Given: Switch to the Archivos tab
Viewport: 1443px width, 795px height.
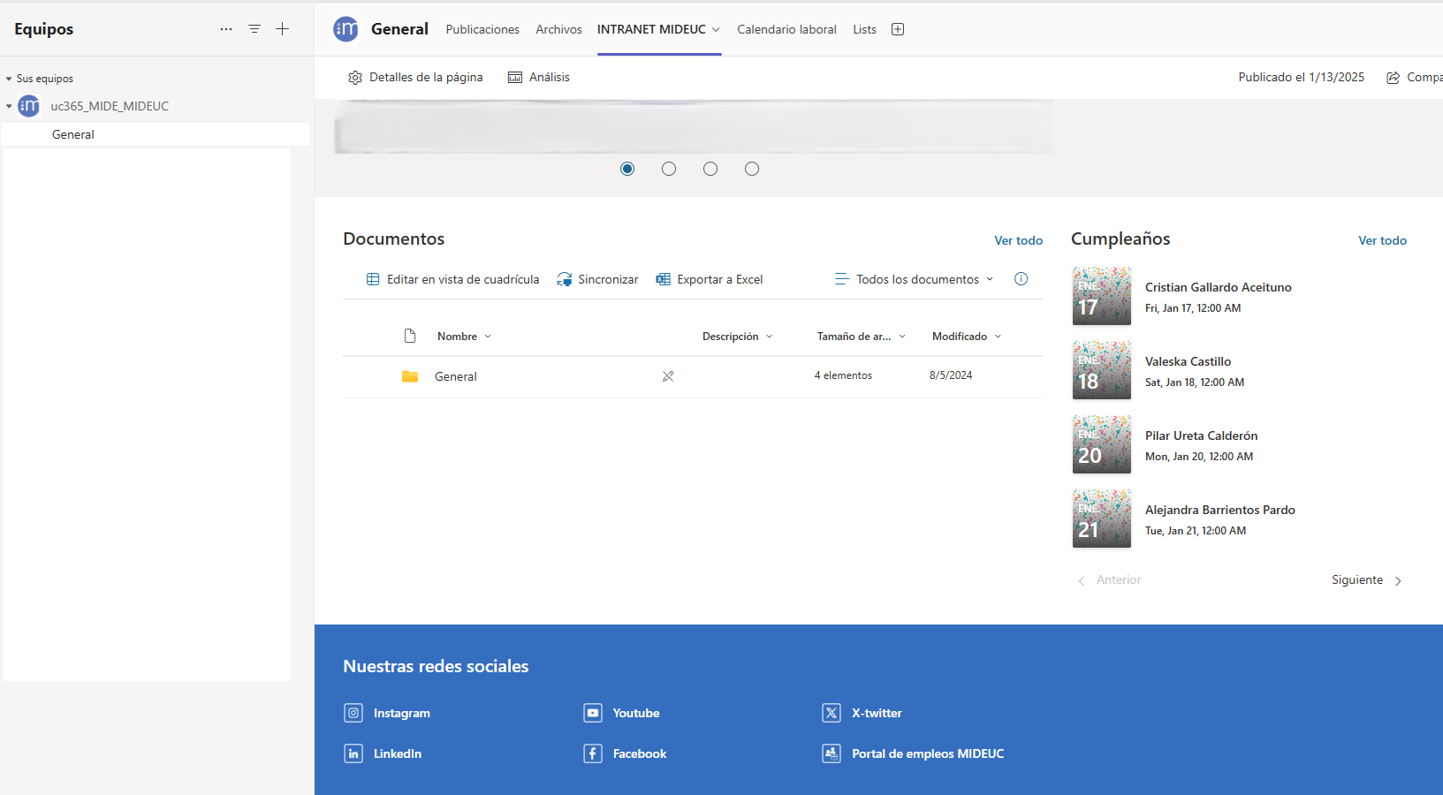Looking at the screenshot, I should pyautogui.click(x=558, y=29).
